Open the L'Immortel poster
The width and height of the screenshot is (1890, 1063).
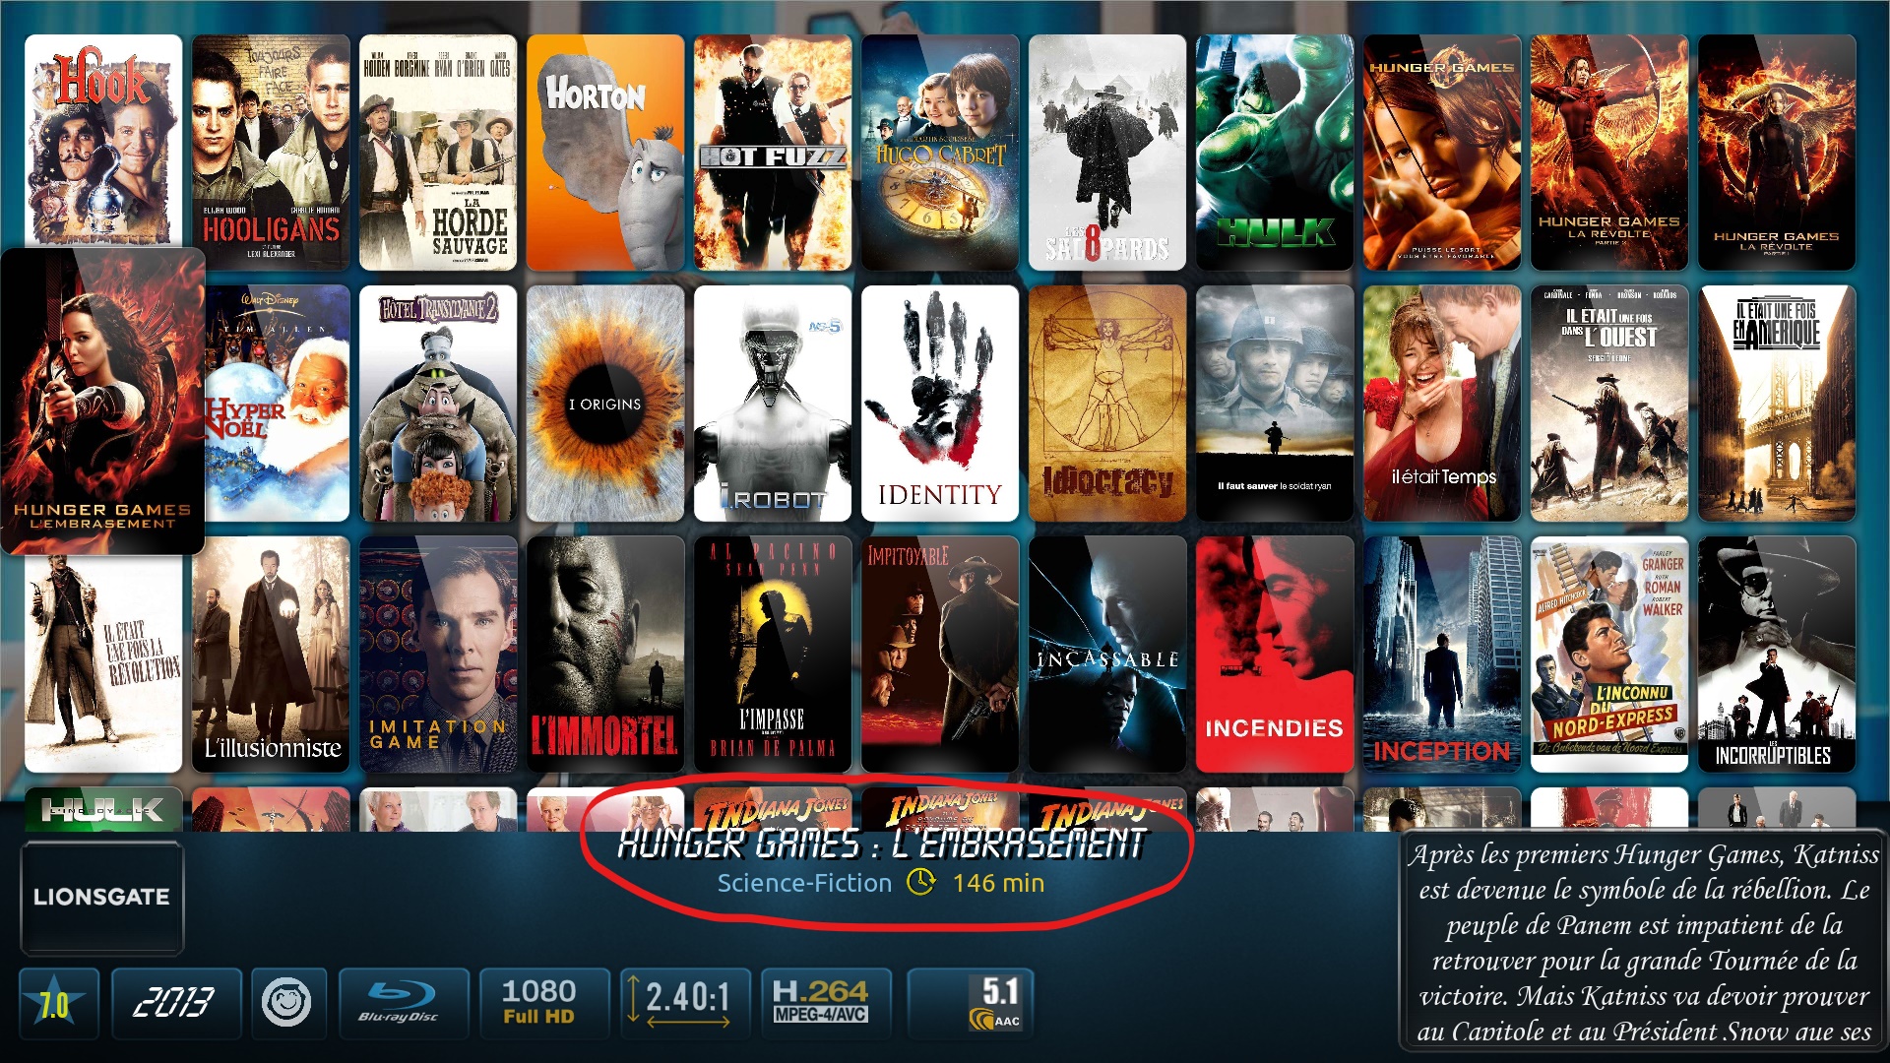(605, 655)
